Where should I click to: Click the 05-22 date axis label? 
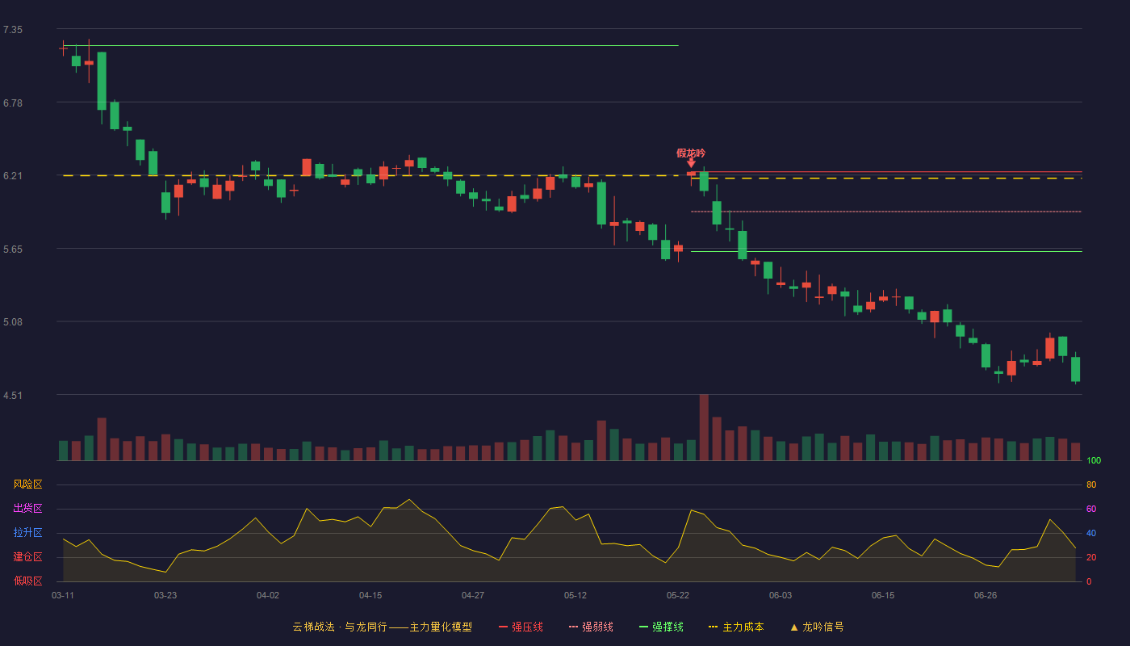pyautogui.click(x=678, y=595)
